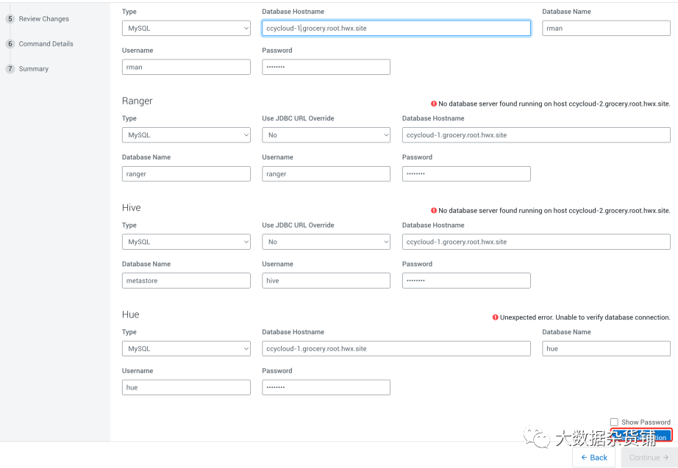The height and width of the screenshot is (468, 678).
Task: Click the Ranger Database Hostname field
Action: [x=536, y=135]
